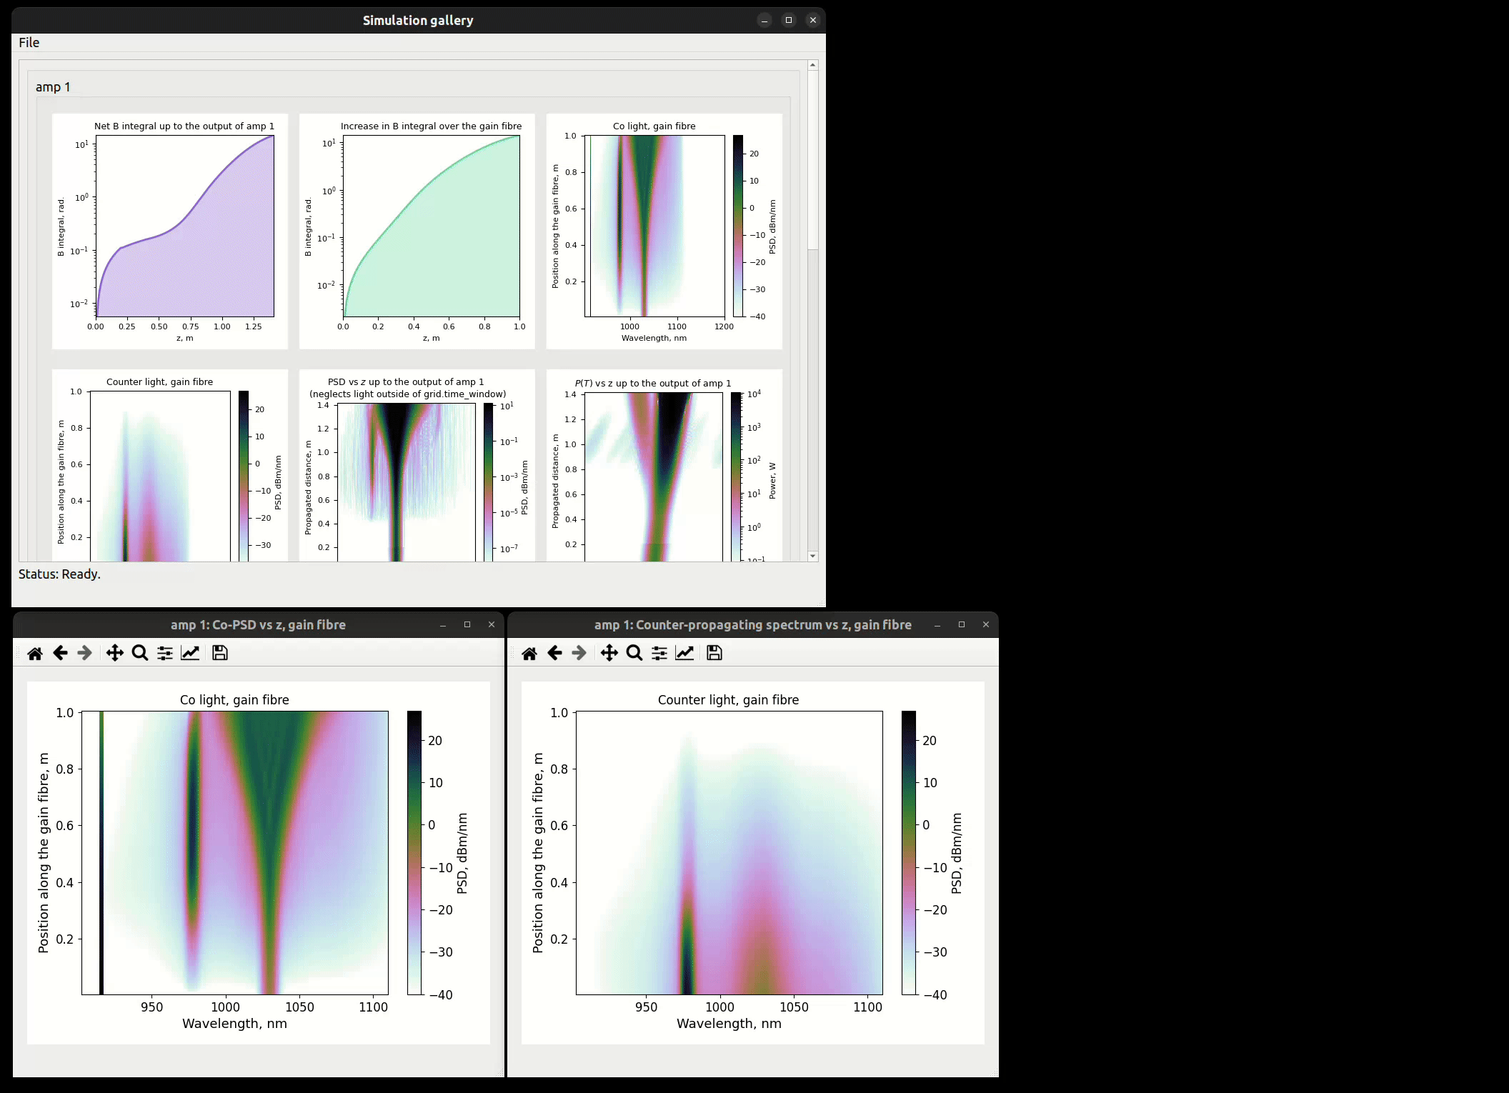Save figure in Counter-propagating spectrum window
1509x1093 pixels.
(714, 653)
